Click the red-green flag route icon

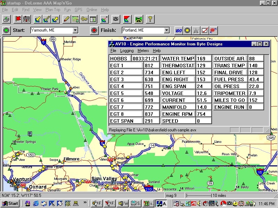(127, 19)
